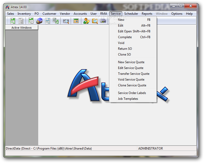204x163 pixels.
Task: Close the open Service menu
Action: pyautogui.click(x=116, y=14)
